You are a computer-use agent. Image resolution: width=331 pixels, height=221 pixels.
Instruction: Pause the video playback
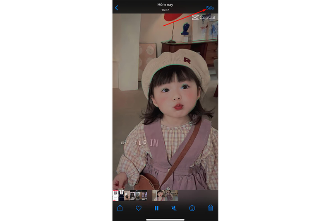click(156, 208)
